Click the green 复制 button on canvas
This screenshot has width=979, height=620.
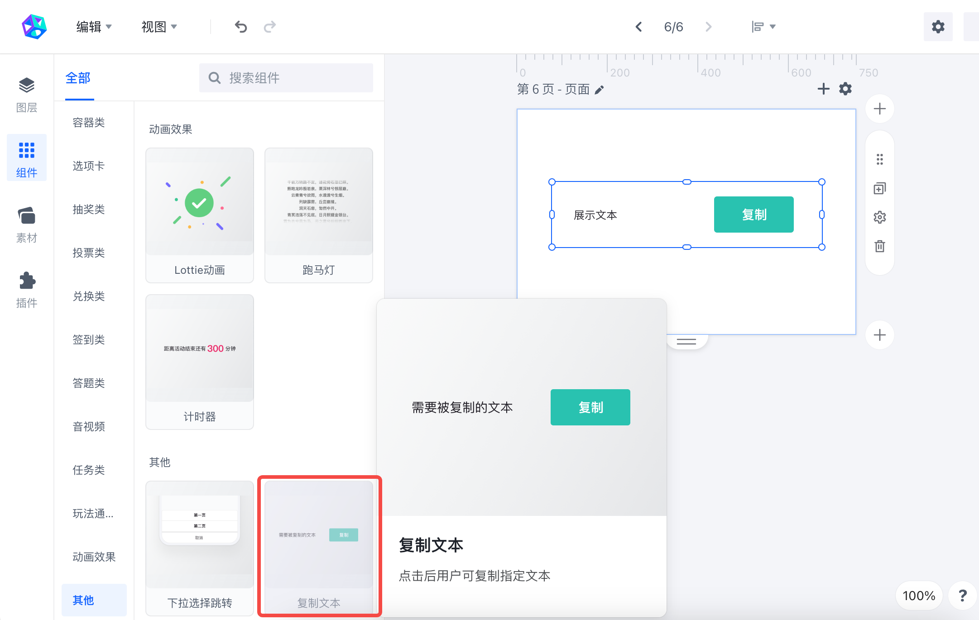click(754, 215)
